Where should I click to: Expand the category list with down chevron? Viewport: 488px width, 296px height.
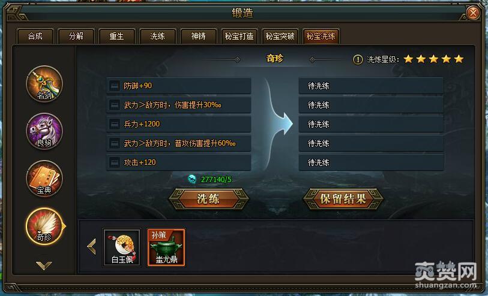(x=44, y=265)
